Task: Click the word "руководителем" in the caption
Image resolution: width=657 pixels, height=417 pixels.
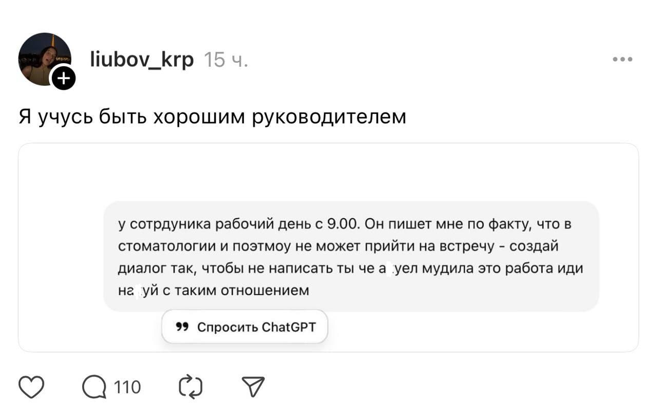Action: pos(328,117)
